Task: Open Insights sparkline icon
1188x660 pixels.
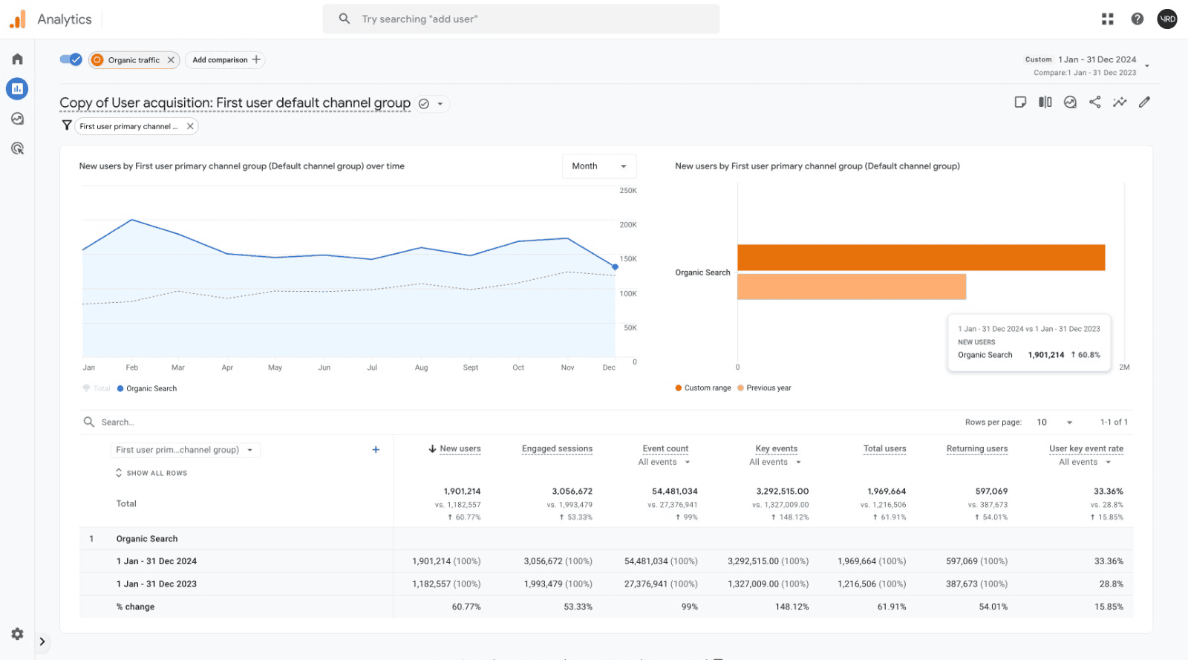Action: [1119, 102]
